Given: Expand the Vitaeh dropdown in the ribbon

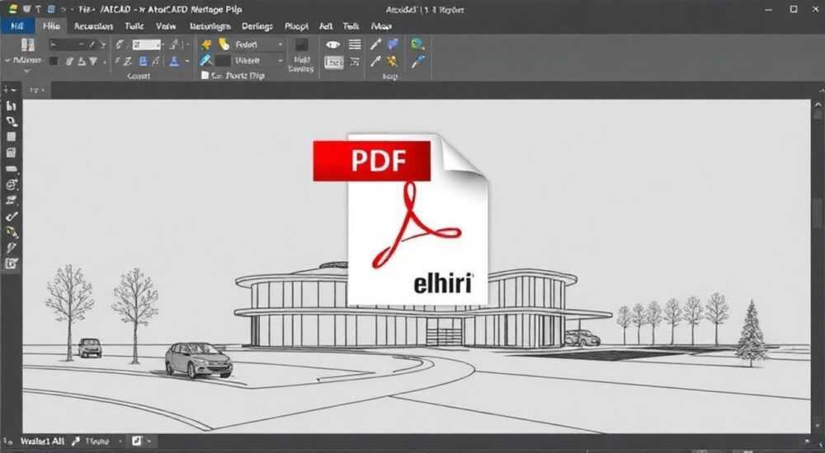Looking at the screenshot, I should coord(258,61).
